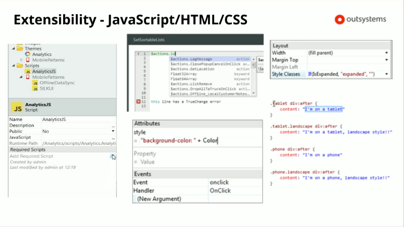Choose $actions.ListRemove suggestion
The width and height of the screenshot is (404, 227).
coord(210,84)
